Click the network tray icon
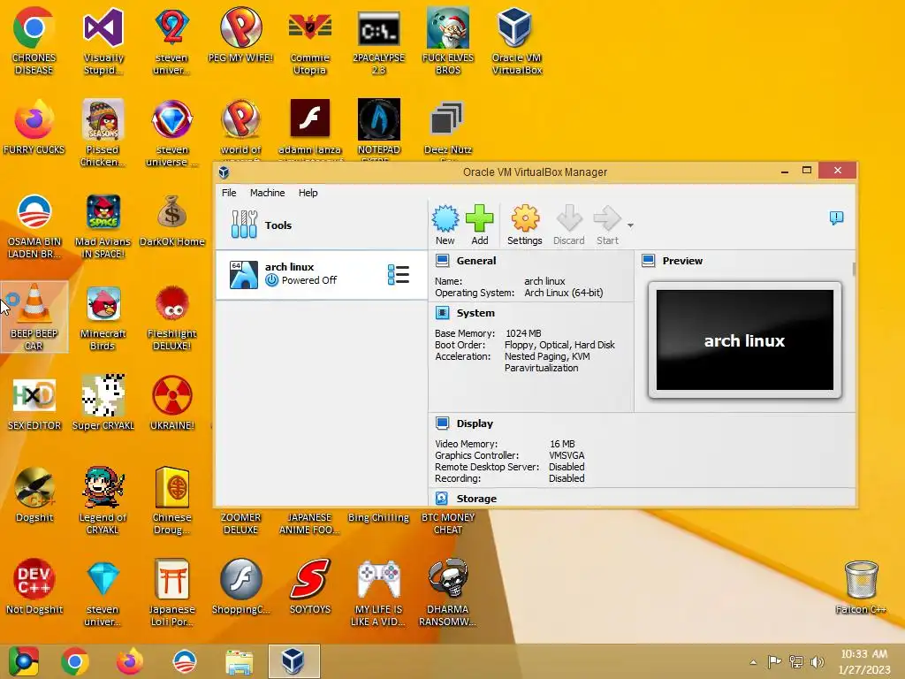This screenshot has height=679, width=905. tap(796, 662)
